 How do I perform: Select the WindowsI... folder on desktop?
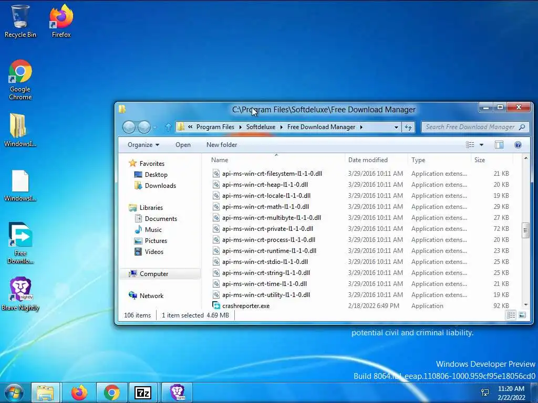[20, 130]
